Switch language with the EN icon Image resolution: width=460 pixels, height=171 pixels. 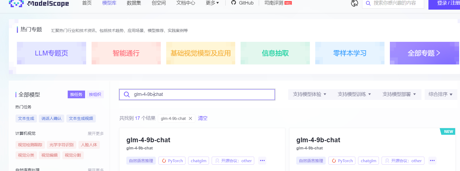pos(355,3)
